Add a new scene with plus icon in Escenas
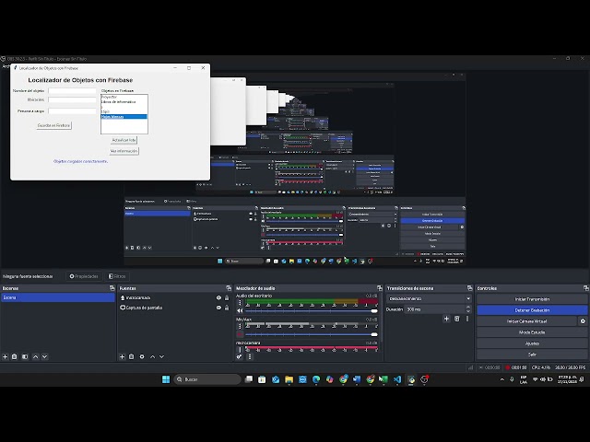This screenshot has height=442, width=590. (x=6, y=356)
